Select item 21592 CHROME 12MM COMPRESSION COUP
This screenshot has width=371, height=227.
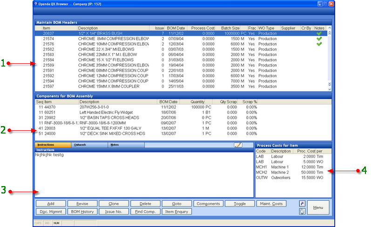pos(181,76)
